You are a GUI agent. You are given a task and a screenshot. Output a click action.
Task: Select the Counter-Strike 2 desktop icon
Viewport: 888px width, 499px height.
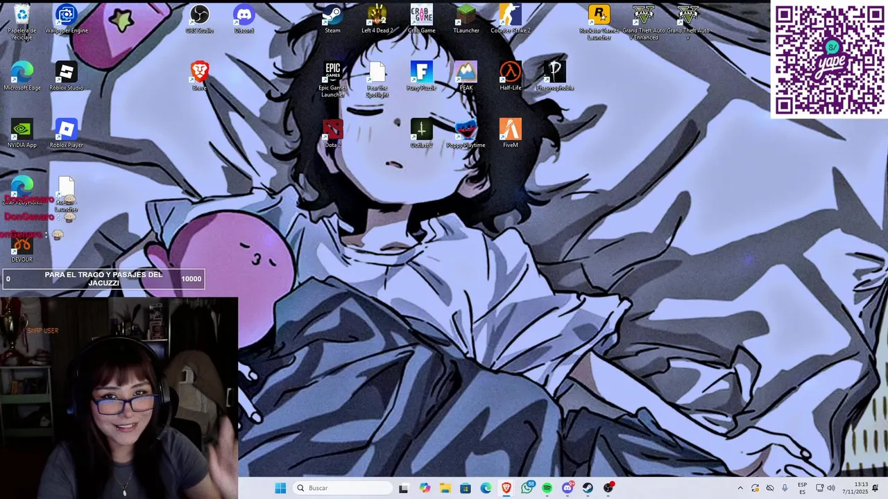tap(510, 19)
